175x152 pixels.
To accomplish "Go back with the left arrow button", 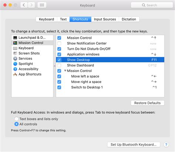I will [x=24, y=5].
